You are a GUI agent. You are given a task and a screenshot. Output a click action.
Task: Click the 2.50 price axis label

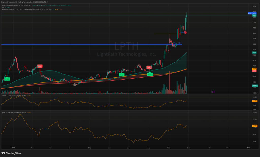coord(254,77)
